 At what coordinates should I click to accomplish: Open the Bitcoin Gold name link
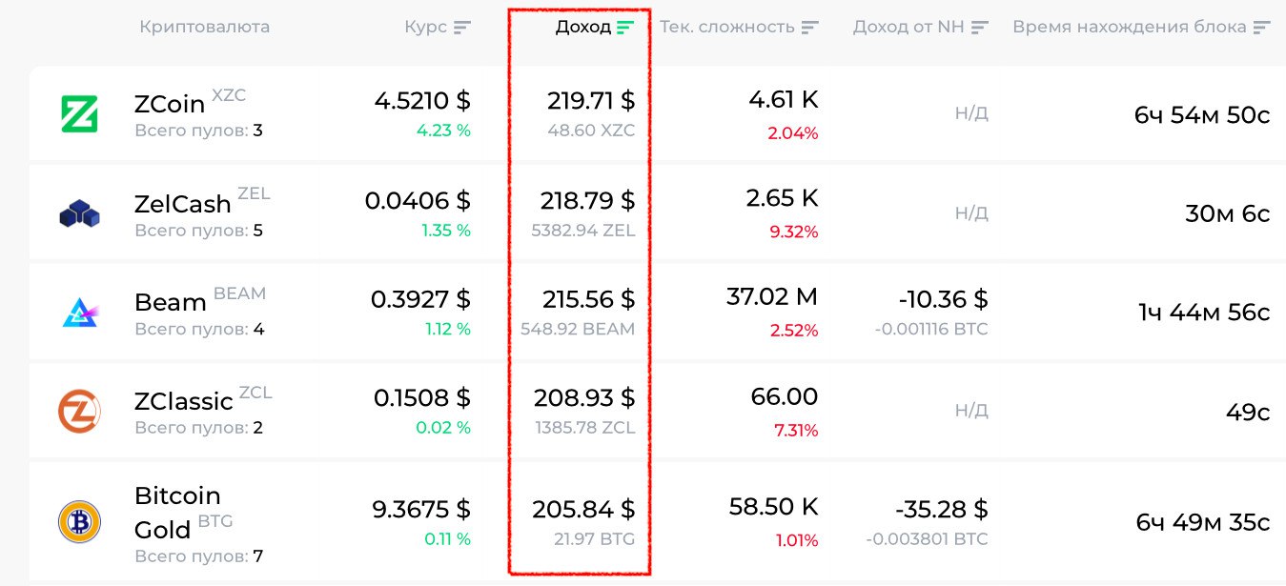177,512
